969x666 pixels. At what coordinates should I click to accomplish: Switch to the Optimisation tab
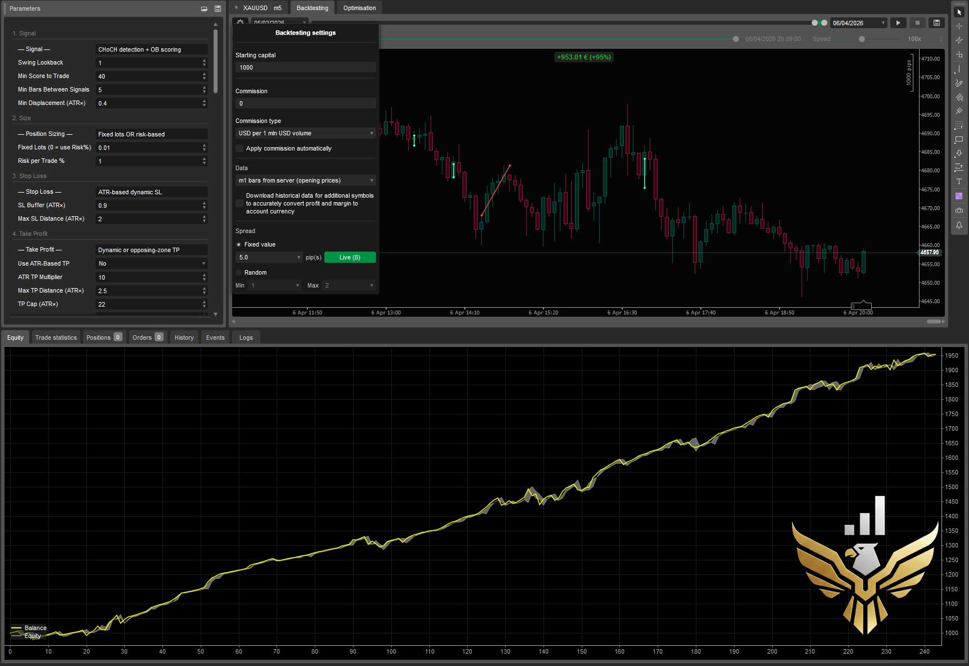[x=359, y=8]
